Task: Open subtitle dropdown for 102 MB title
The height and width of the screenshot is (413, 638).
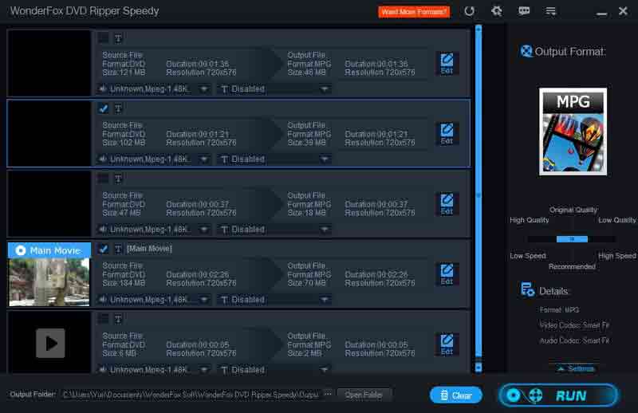Action: pyautogui.click(x=274, y=159)
